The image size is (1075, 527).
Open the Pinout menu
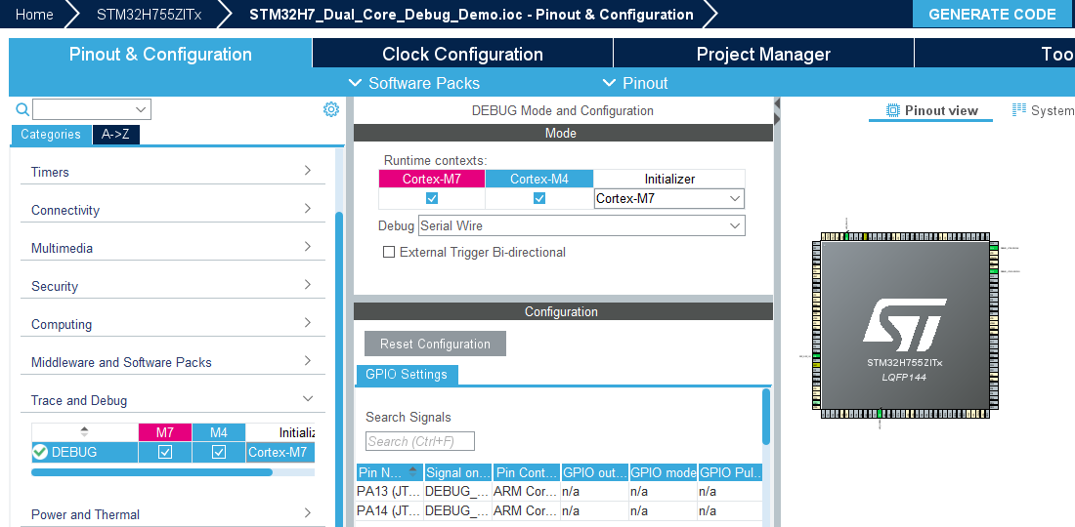coord(635,83)
